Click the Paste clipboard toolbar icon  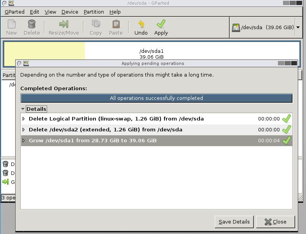pyautogui.click(x=116, y=24)
